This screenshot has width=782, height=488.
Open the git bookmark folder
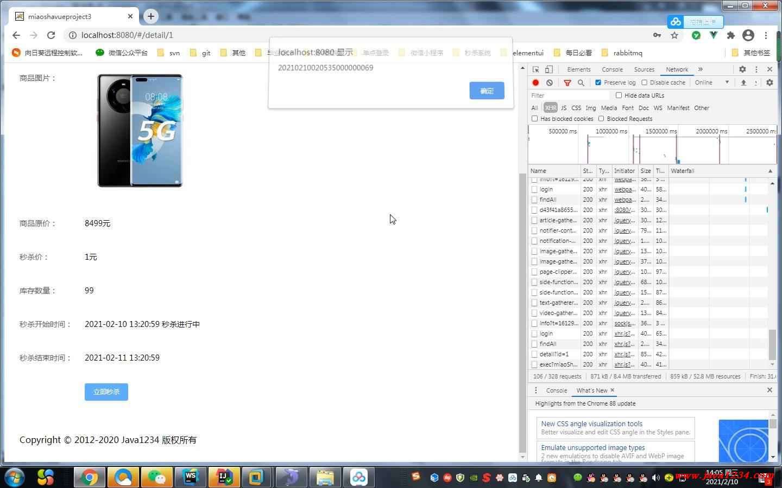point(200,53)
